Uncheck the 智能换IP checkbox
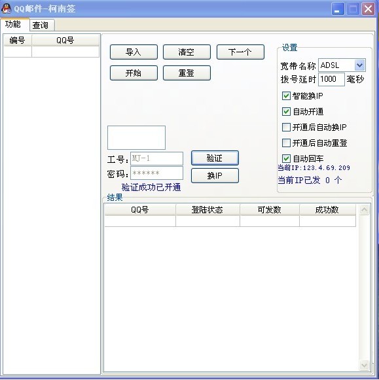The width and height of the screenshot is (379, 380). click(286, 95)
